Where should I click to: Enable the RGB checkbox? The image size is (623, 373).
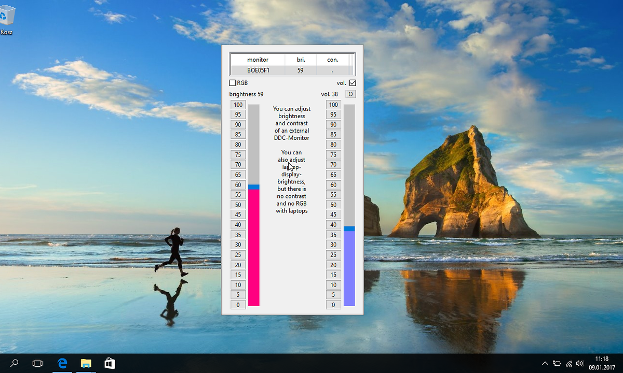[x=232, y=82]
